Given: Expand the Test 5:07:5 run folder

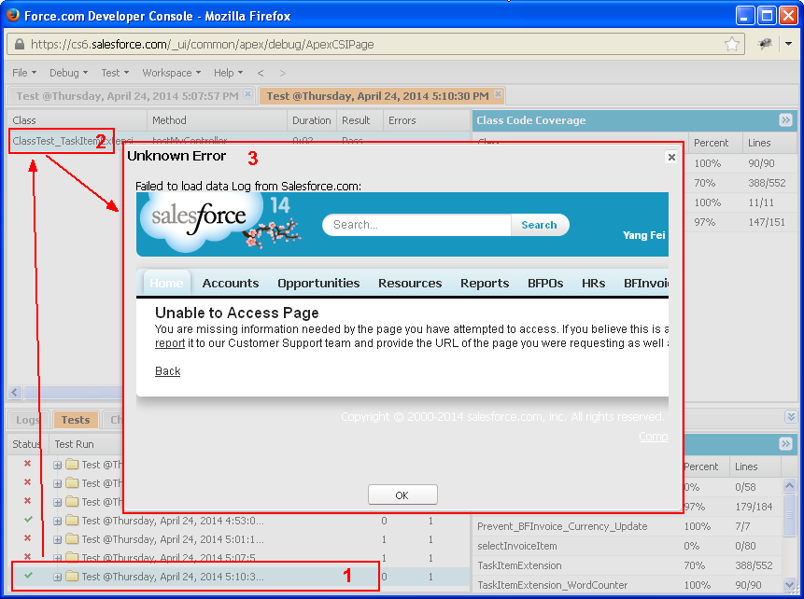Looking at the screenshot, I should tap(58, 558).
